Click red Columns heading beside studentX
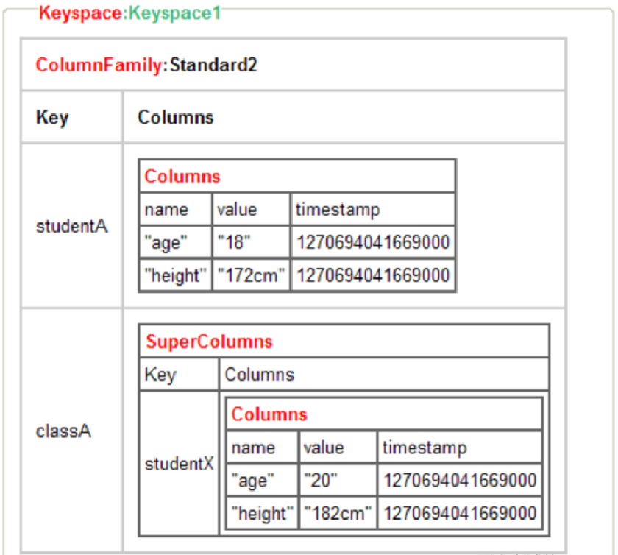Viewport: 618px width, 555px height. tap(269, 414)
